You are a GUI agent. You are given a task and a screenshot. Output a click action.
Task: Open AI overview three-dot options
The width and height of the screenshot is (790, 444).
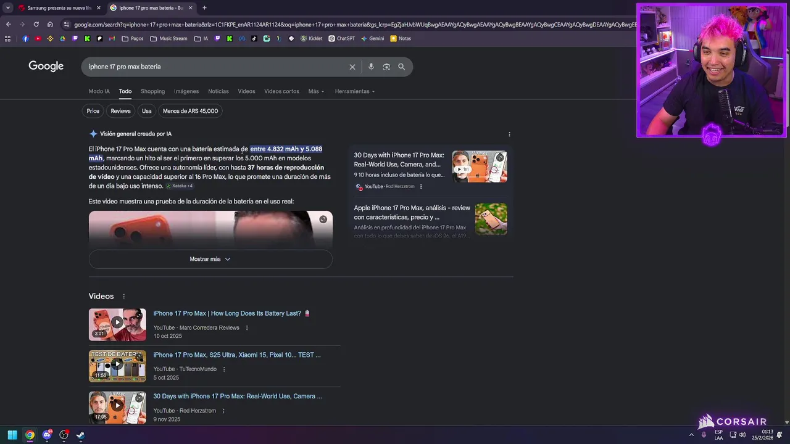click(509, 134)
